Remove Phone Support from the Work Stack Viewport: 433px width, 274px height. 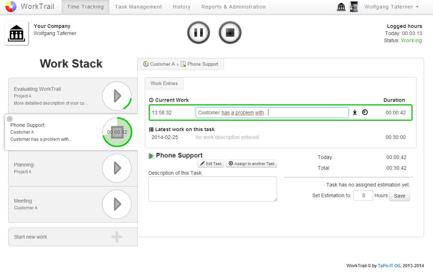(x=9, y=119)
